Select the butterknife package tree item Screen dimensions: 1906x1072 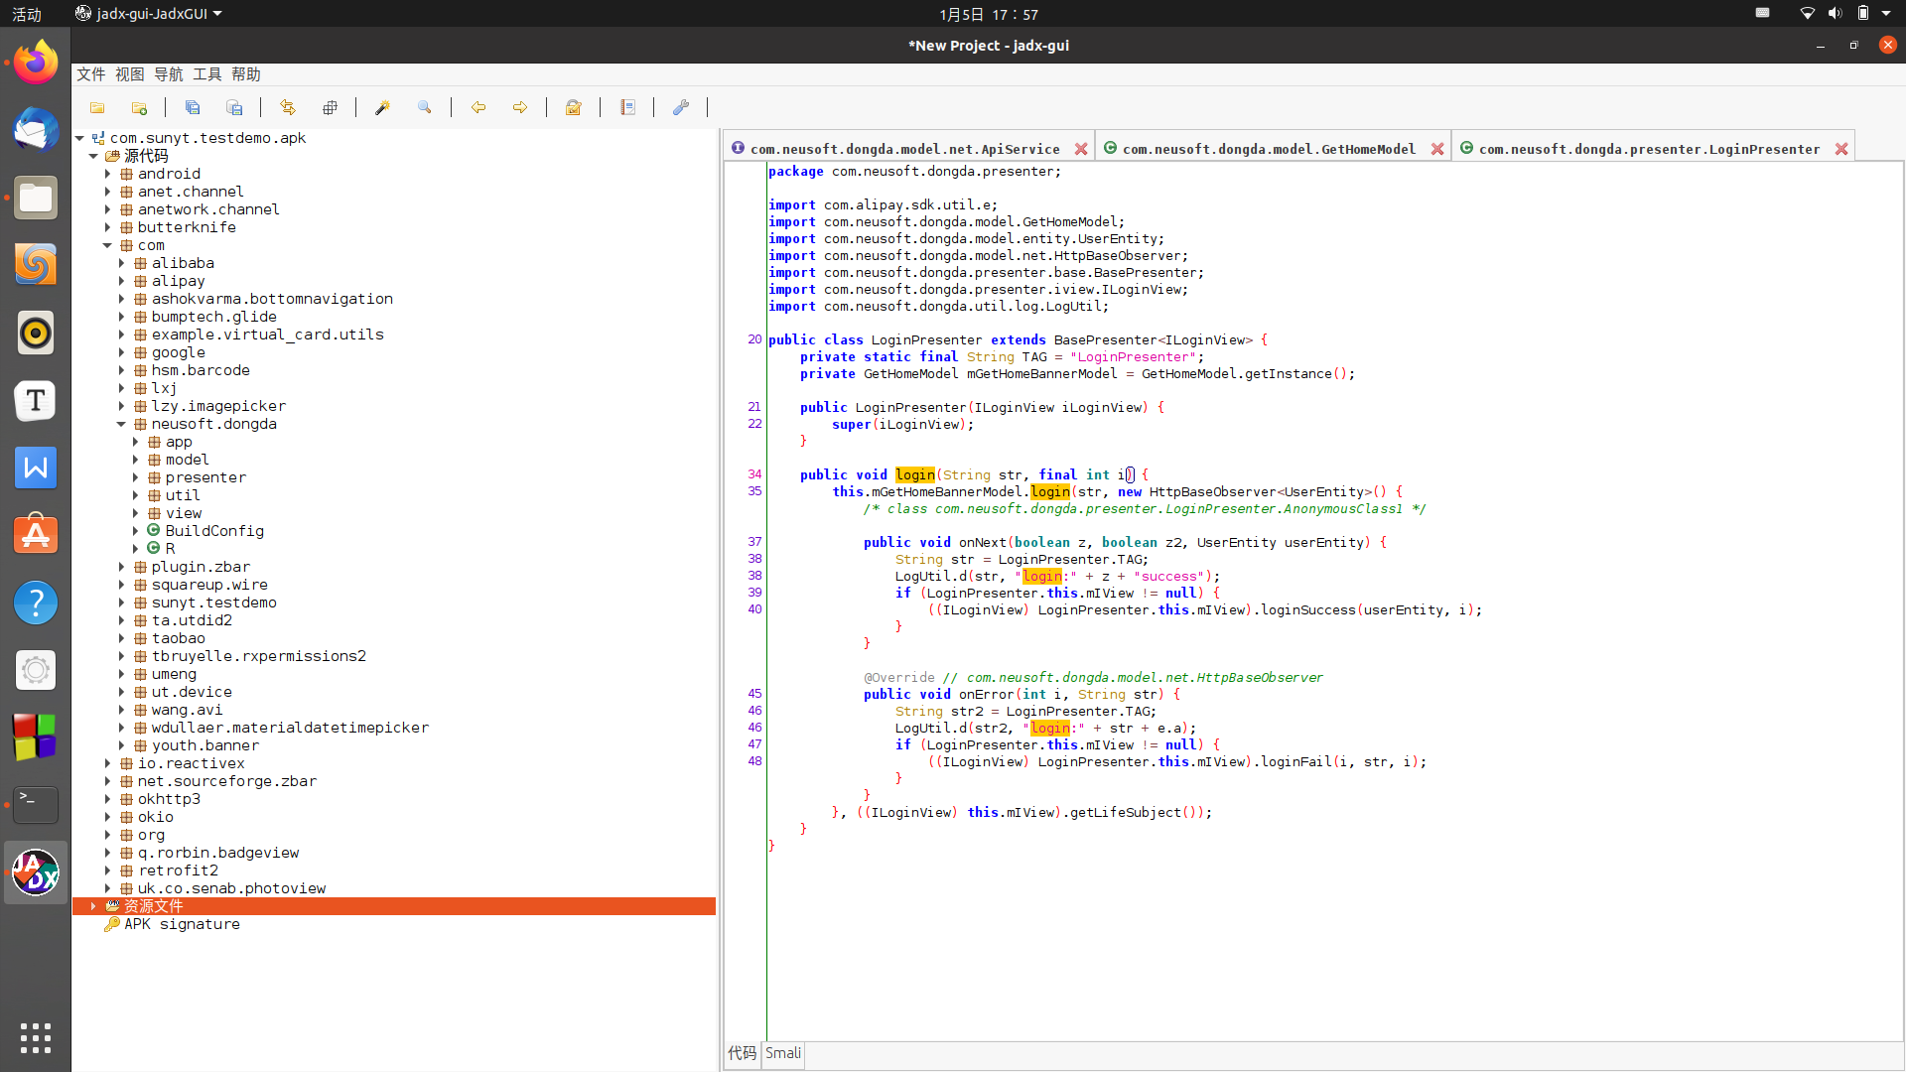click(187, 227)
